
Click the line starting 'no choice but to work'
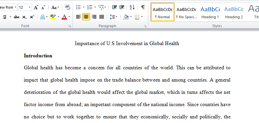point(127,117)
